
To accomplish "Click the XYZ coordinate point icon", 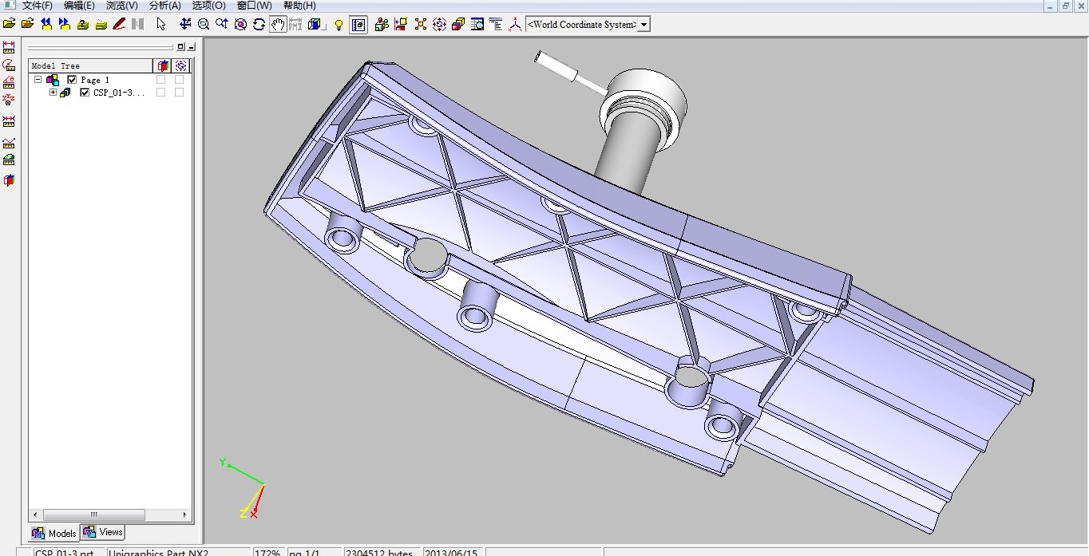I will pyautogui.click(x=9, y=100).
